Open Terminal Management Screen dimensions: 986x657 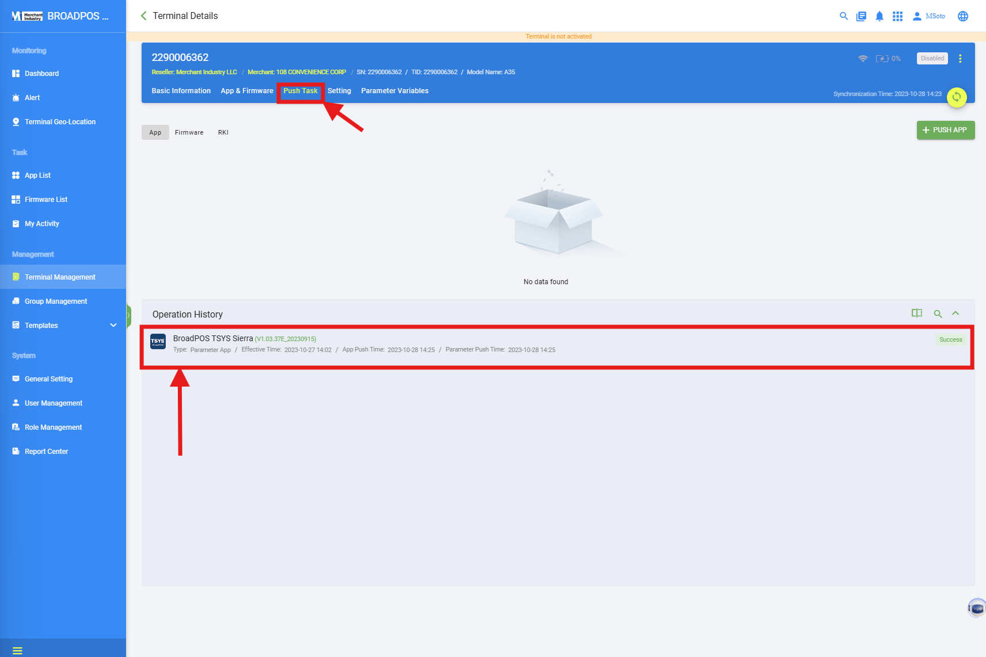click(63, 277)
